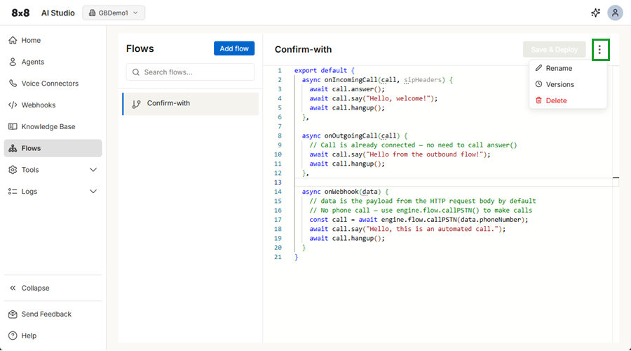The height and width of the screenshot is (351, 631).
Task: Click code line 'export default {'
Action: (325, 70)
